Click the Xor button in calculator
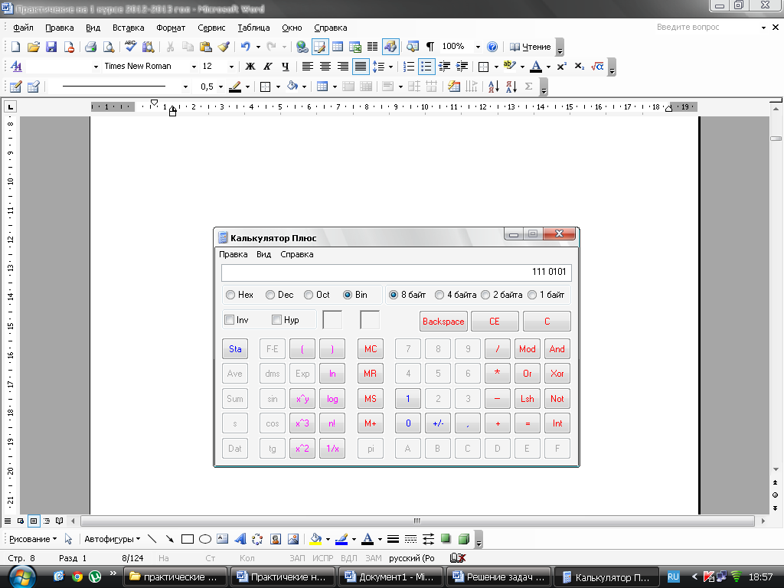Image resolution: width=784 pixels, height=588 pixels. [x=557, y=374]
